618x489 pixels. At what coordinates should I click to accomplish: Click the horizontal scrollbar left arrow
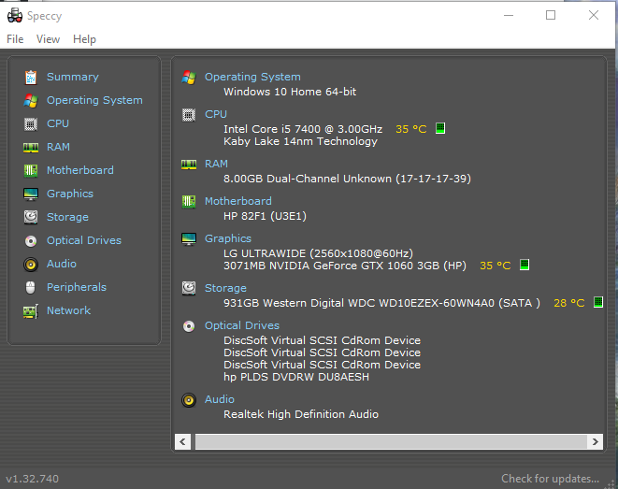(x=182, y=441)
